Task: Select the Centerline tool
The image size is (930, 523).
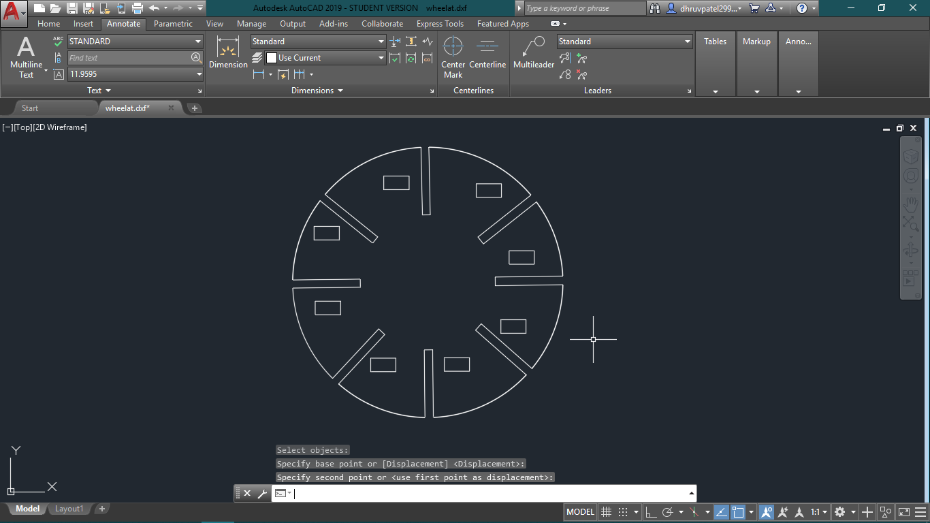Action: (x=487, y=52)
